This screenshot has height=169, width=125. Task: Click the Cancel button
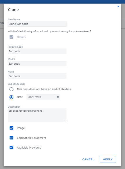88,159
